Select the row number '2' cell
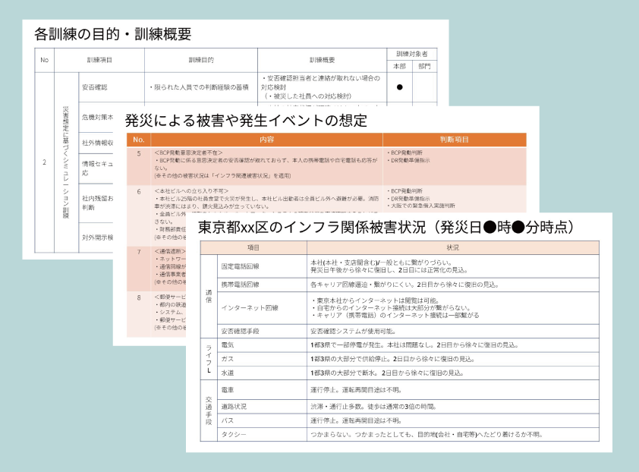Screen dimensions: 639x472 (45, 162)
